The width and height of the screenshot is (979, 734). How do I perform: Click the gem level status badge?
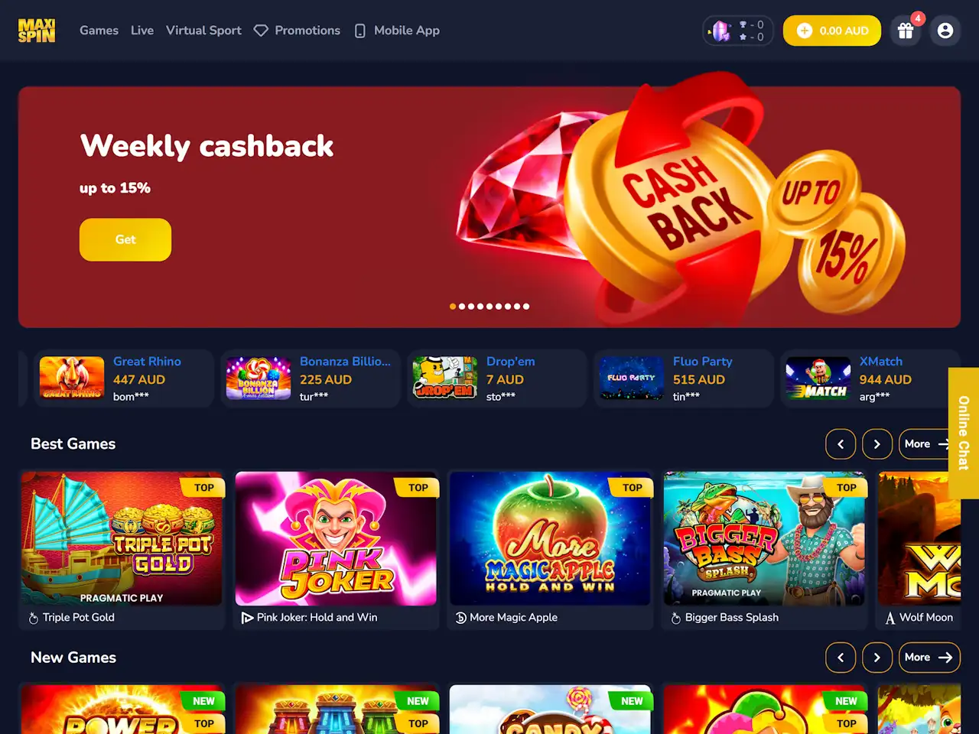tap(737, 31)
